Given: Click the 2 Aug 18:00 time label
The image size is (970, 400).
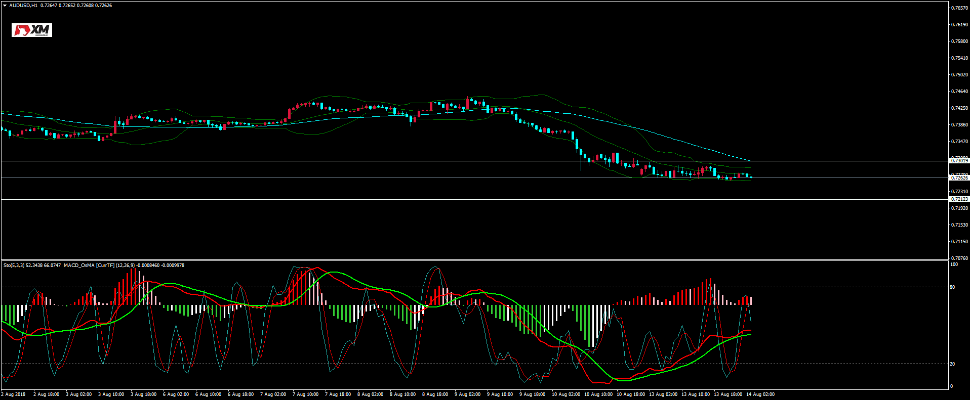Looking at the screenshot, I should (x=46, y=394).
